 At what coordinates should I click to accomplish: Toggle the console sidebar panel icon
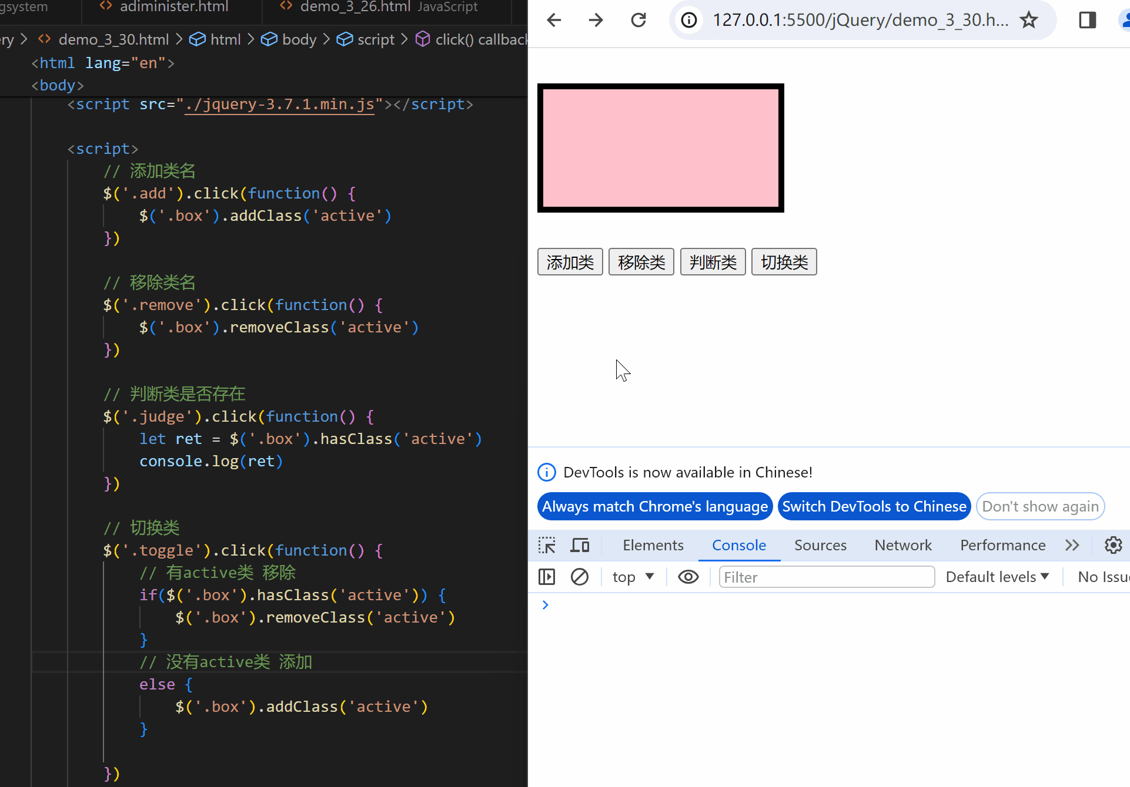(x=547, y=577)
